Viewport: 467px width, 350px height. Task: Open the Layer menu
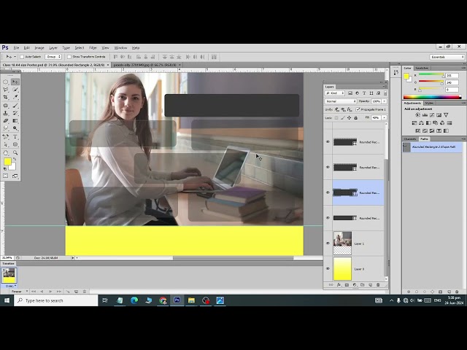(53, 47)
